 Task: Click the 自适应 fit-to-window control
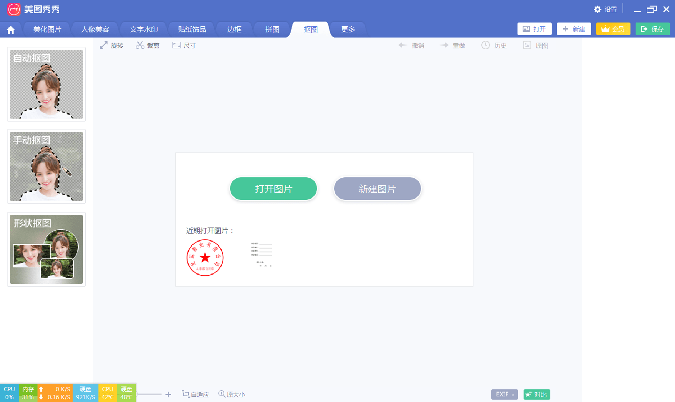click(x=195, y=394)
